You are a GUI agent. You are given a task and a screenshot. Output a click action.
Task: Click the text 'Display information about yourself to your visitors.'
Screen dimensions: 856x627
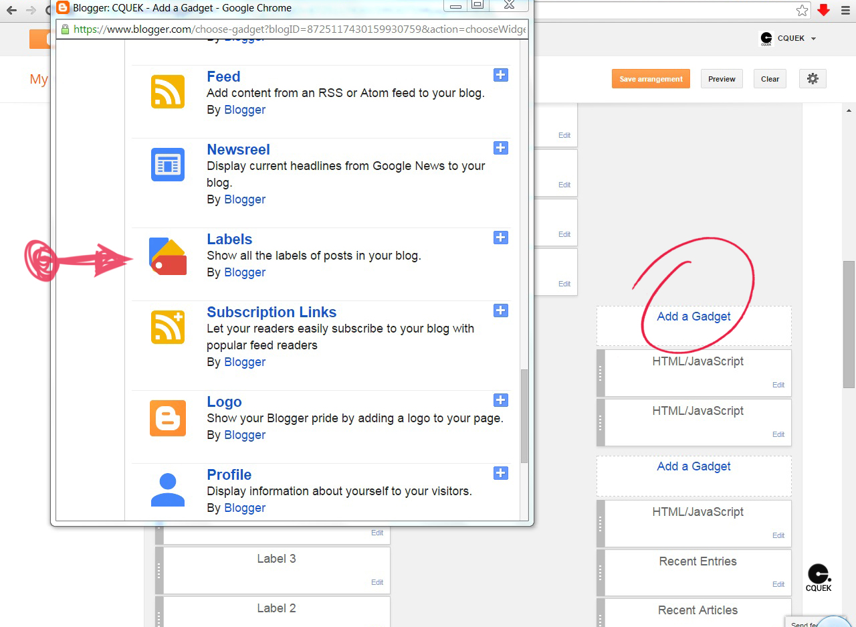click(339, 491)
